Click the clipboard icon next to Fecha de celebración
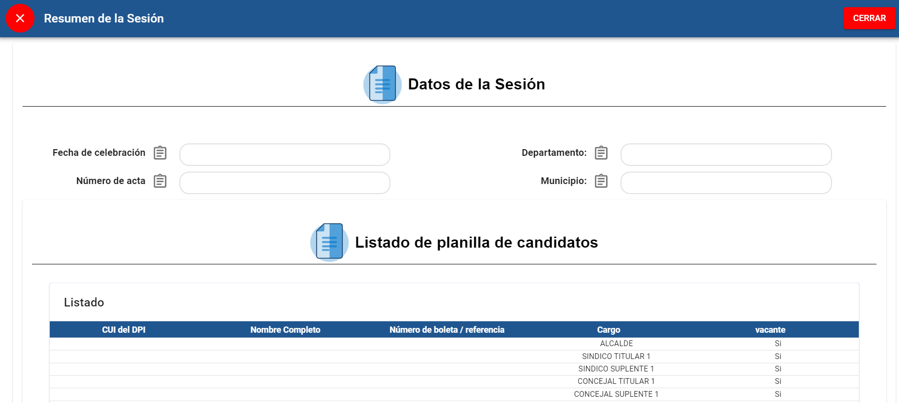This screenshot has width=899, height=403. (160, 153)
